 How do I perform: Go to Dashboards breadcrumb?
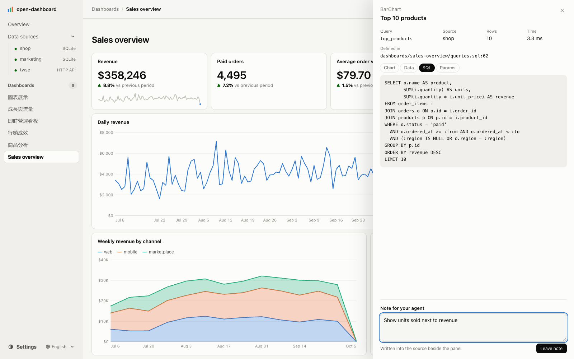pyautogui.click(x=105, y=9)
